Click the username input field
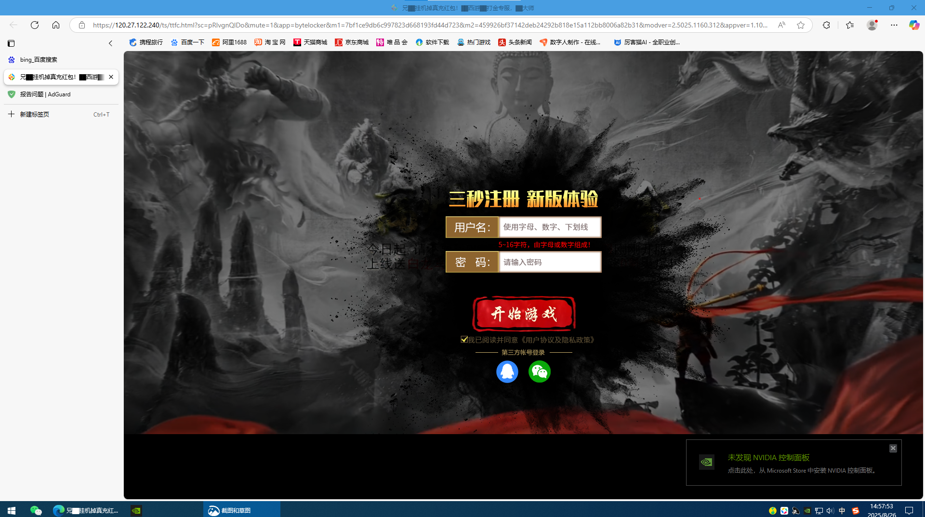This screenshot has width=925, height=517. (550, 227)
